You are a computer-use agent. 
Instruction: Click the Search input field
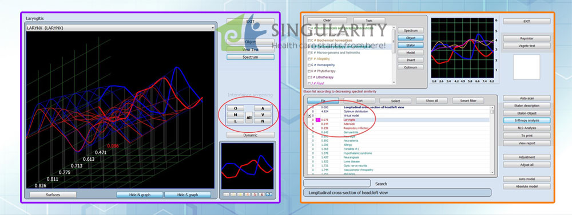coord(337,184)
